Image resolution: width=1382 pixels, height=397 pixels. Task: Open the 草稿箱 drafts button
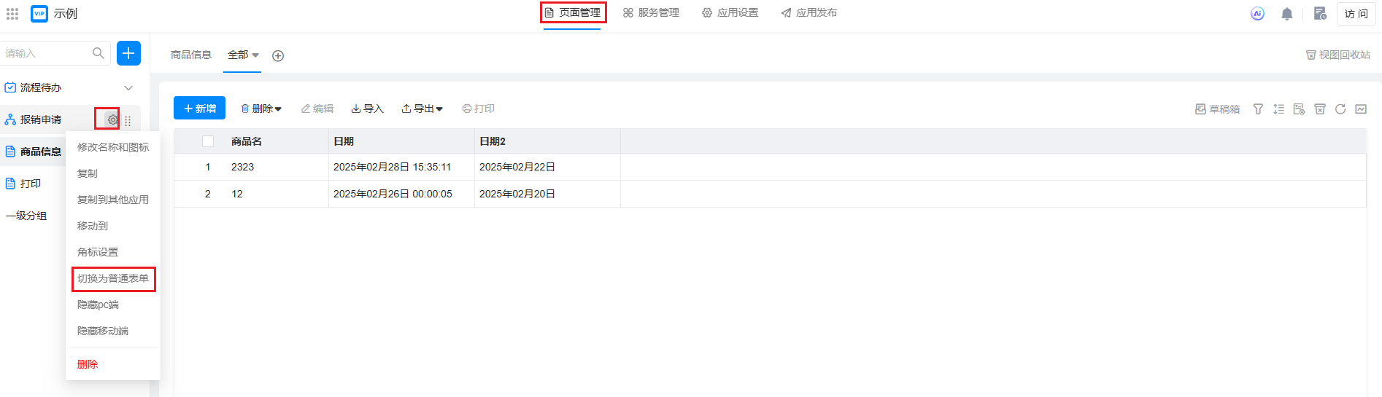[x=1217, y=109]
